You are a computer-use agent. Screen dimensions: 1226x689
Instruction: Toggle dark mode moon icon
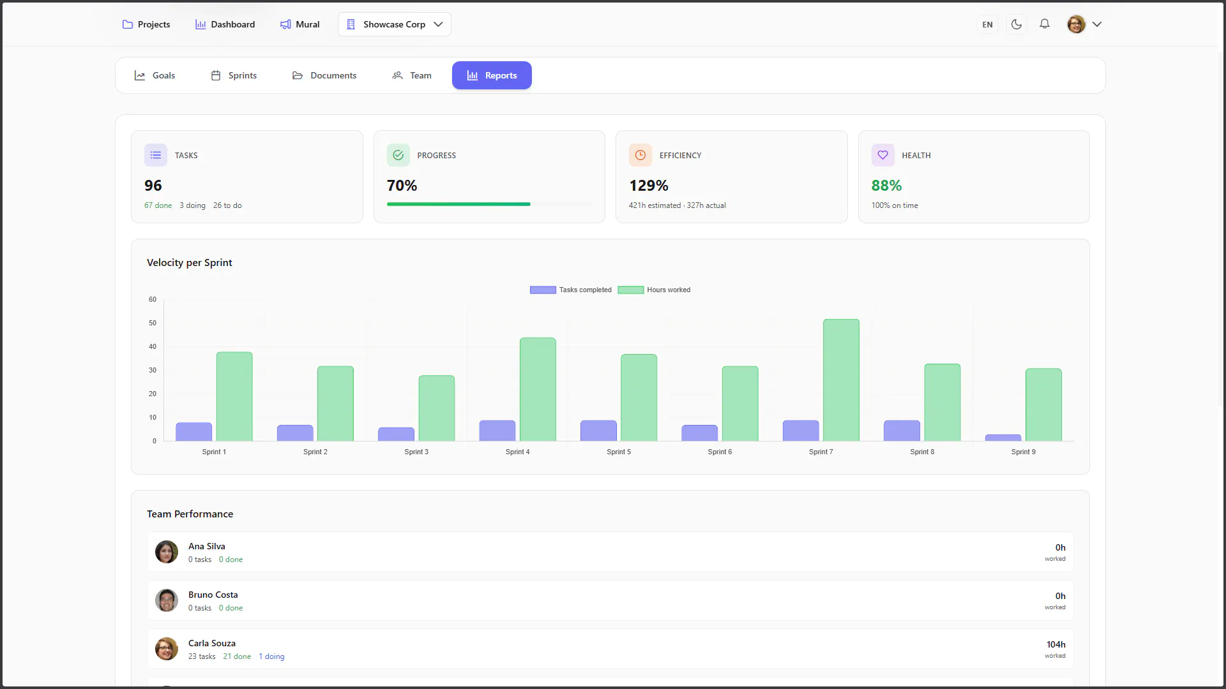(1017, 24)
